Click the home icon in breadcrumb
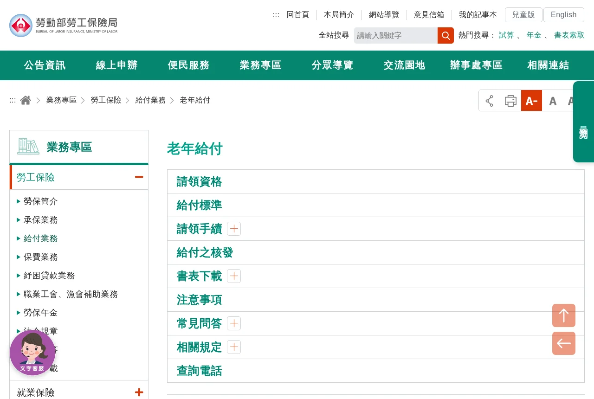The width and height of the screenshot is (594, 399). 26,100
